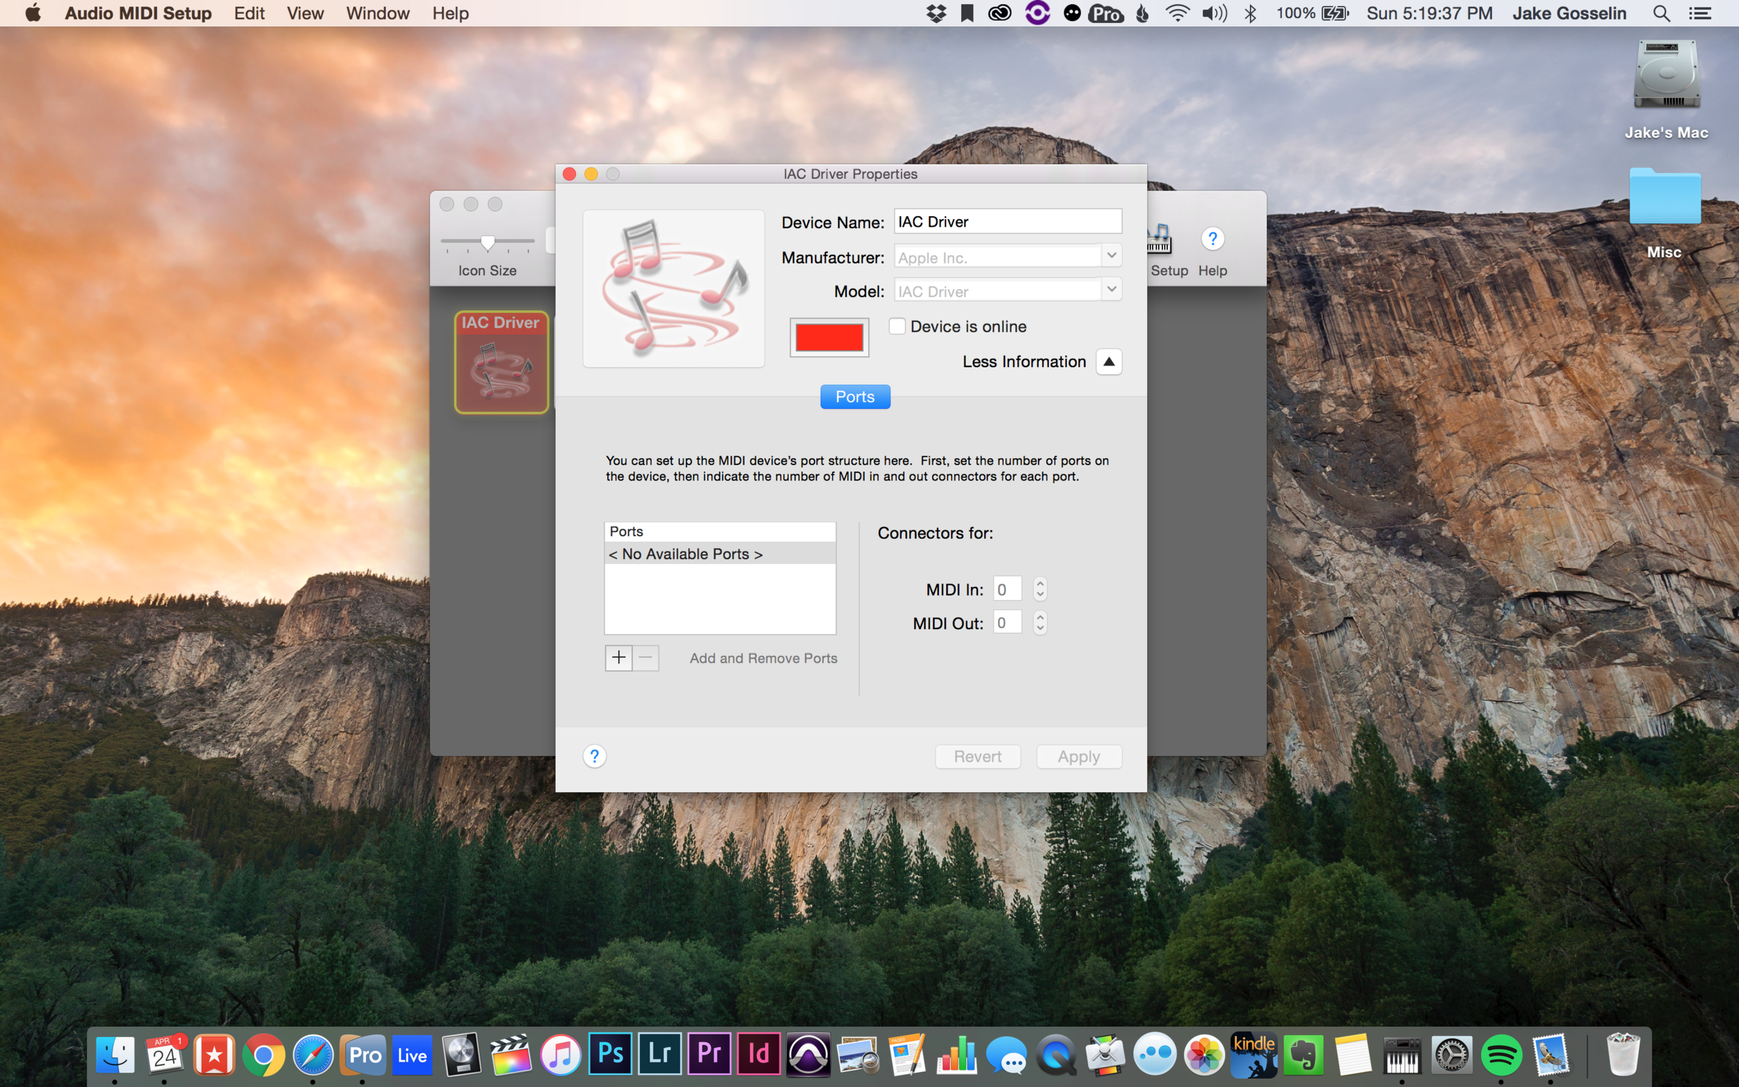Click the battery 100% status in menu bar
Viewport: 1739px width, 1087px height.
coord(1313,13)
